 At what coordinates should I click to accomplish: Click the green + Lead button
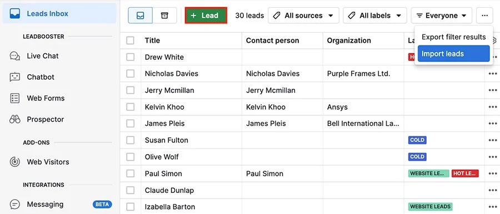point(206,16)
